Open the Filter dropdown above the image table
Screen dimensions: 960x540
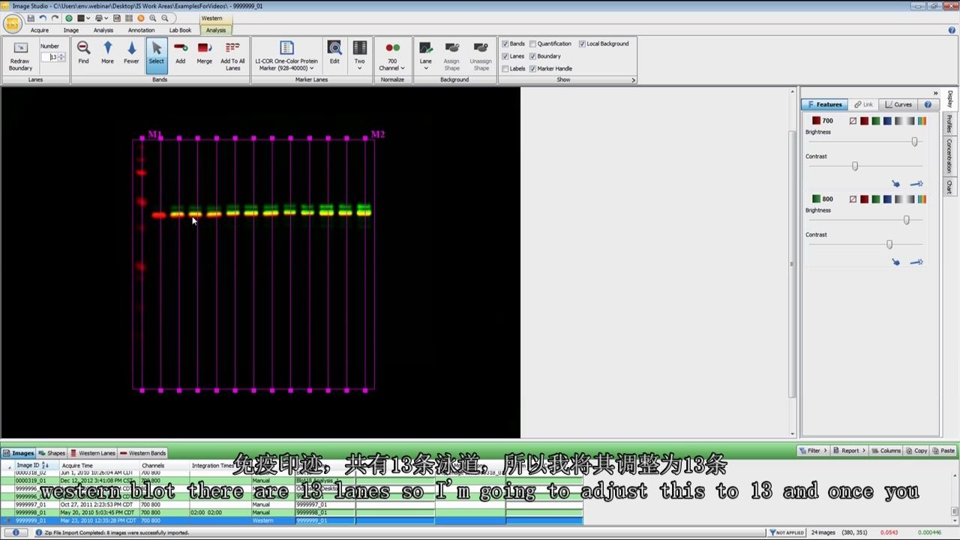[812, 451]
